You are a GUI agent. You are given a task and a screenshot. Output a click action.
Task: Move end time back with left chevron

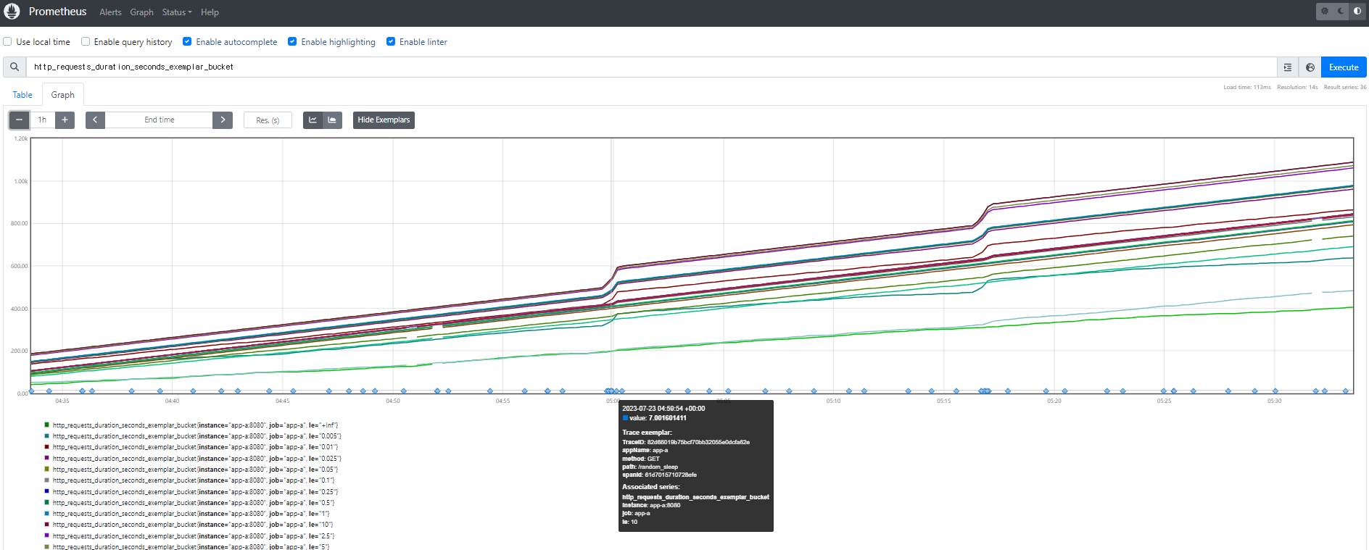95,120
